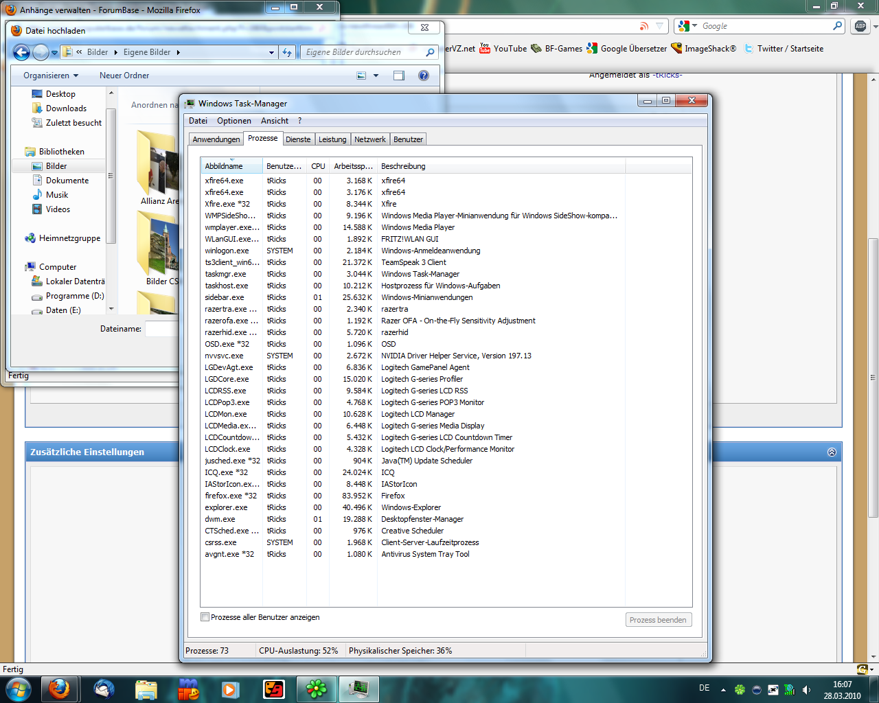The image size is (879, 703).
Task: Click the volume speaker tray icon
Action: (806, 689)
